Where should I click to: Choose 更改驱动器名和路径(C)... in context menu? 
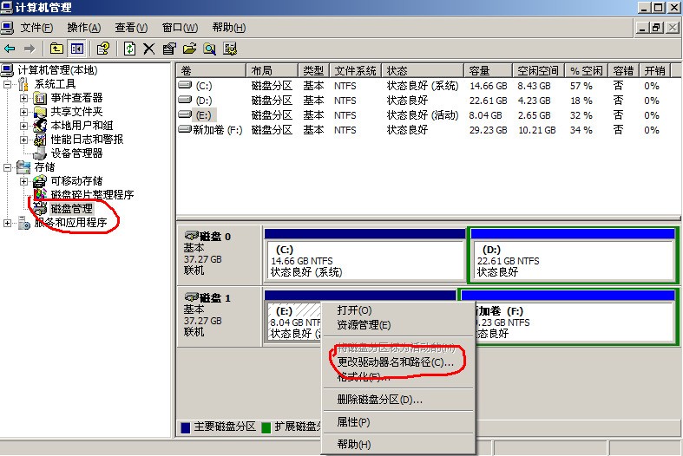tap(398, 362)
